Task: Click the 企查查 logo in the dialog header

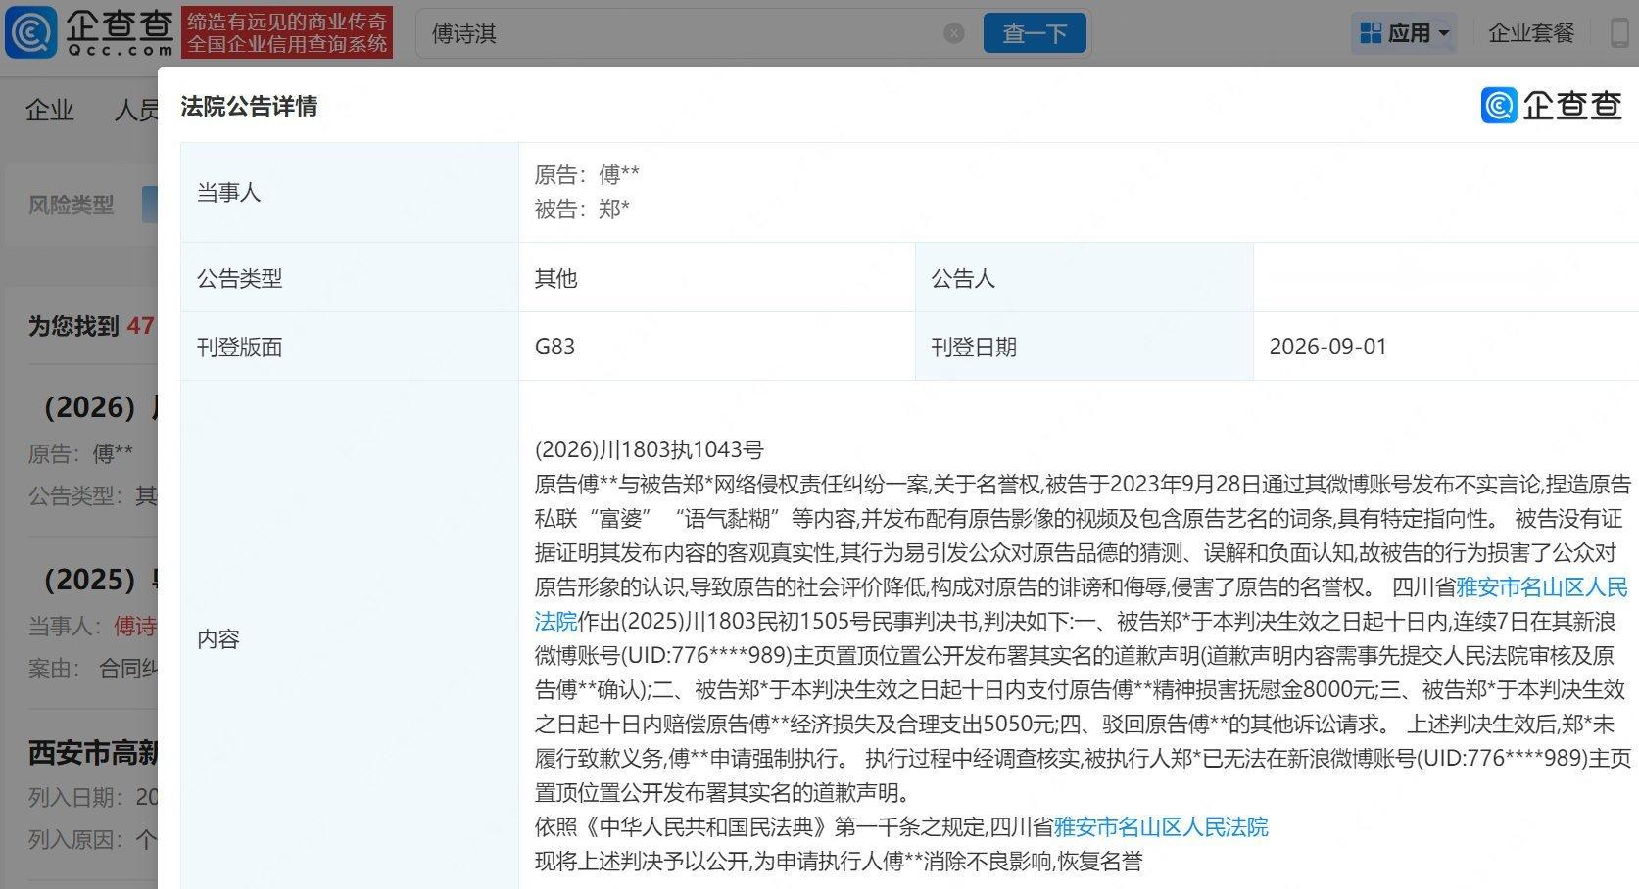Action: [1551, 105]
